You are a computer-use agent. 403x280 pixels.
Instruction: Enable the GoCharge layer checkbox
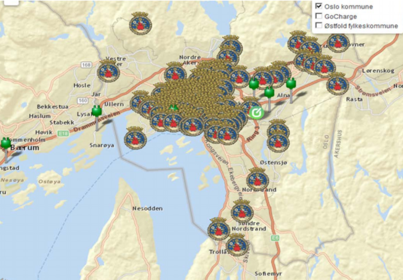[x=319, y=16]
